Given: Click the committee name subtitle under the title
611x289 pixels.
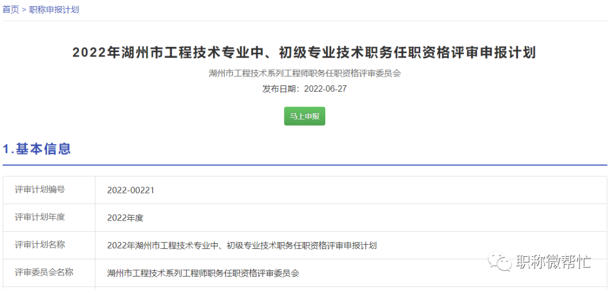Looking at the screenshot, I should 305,73.
